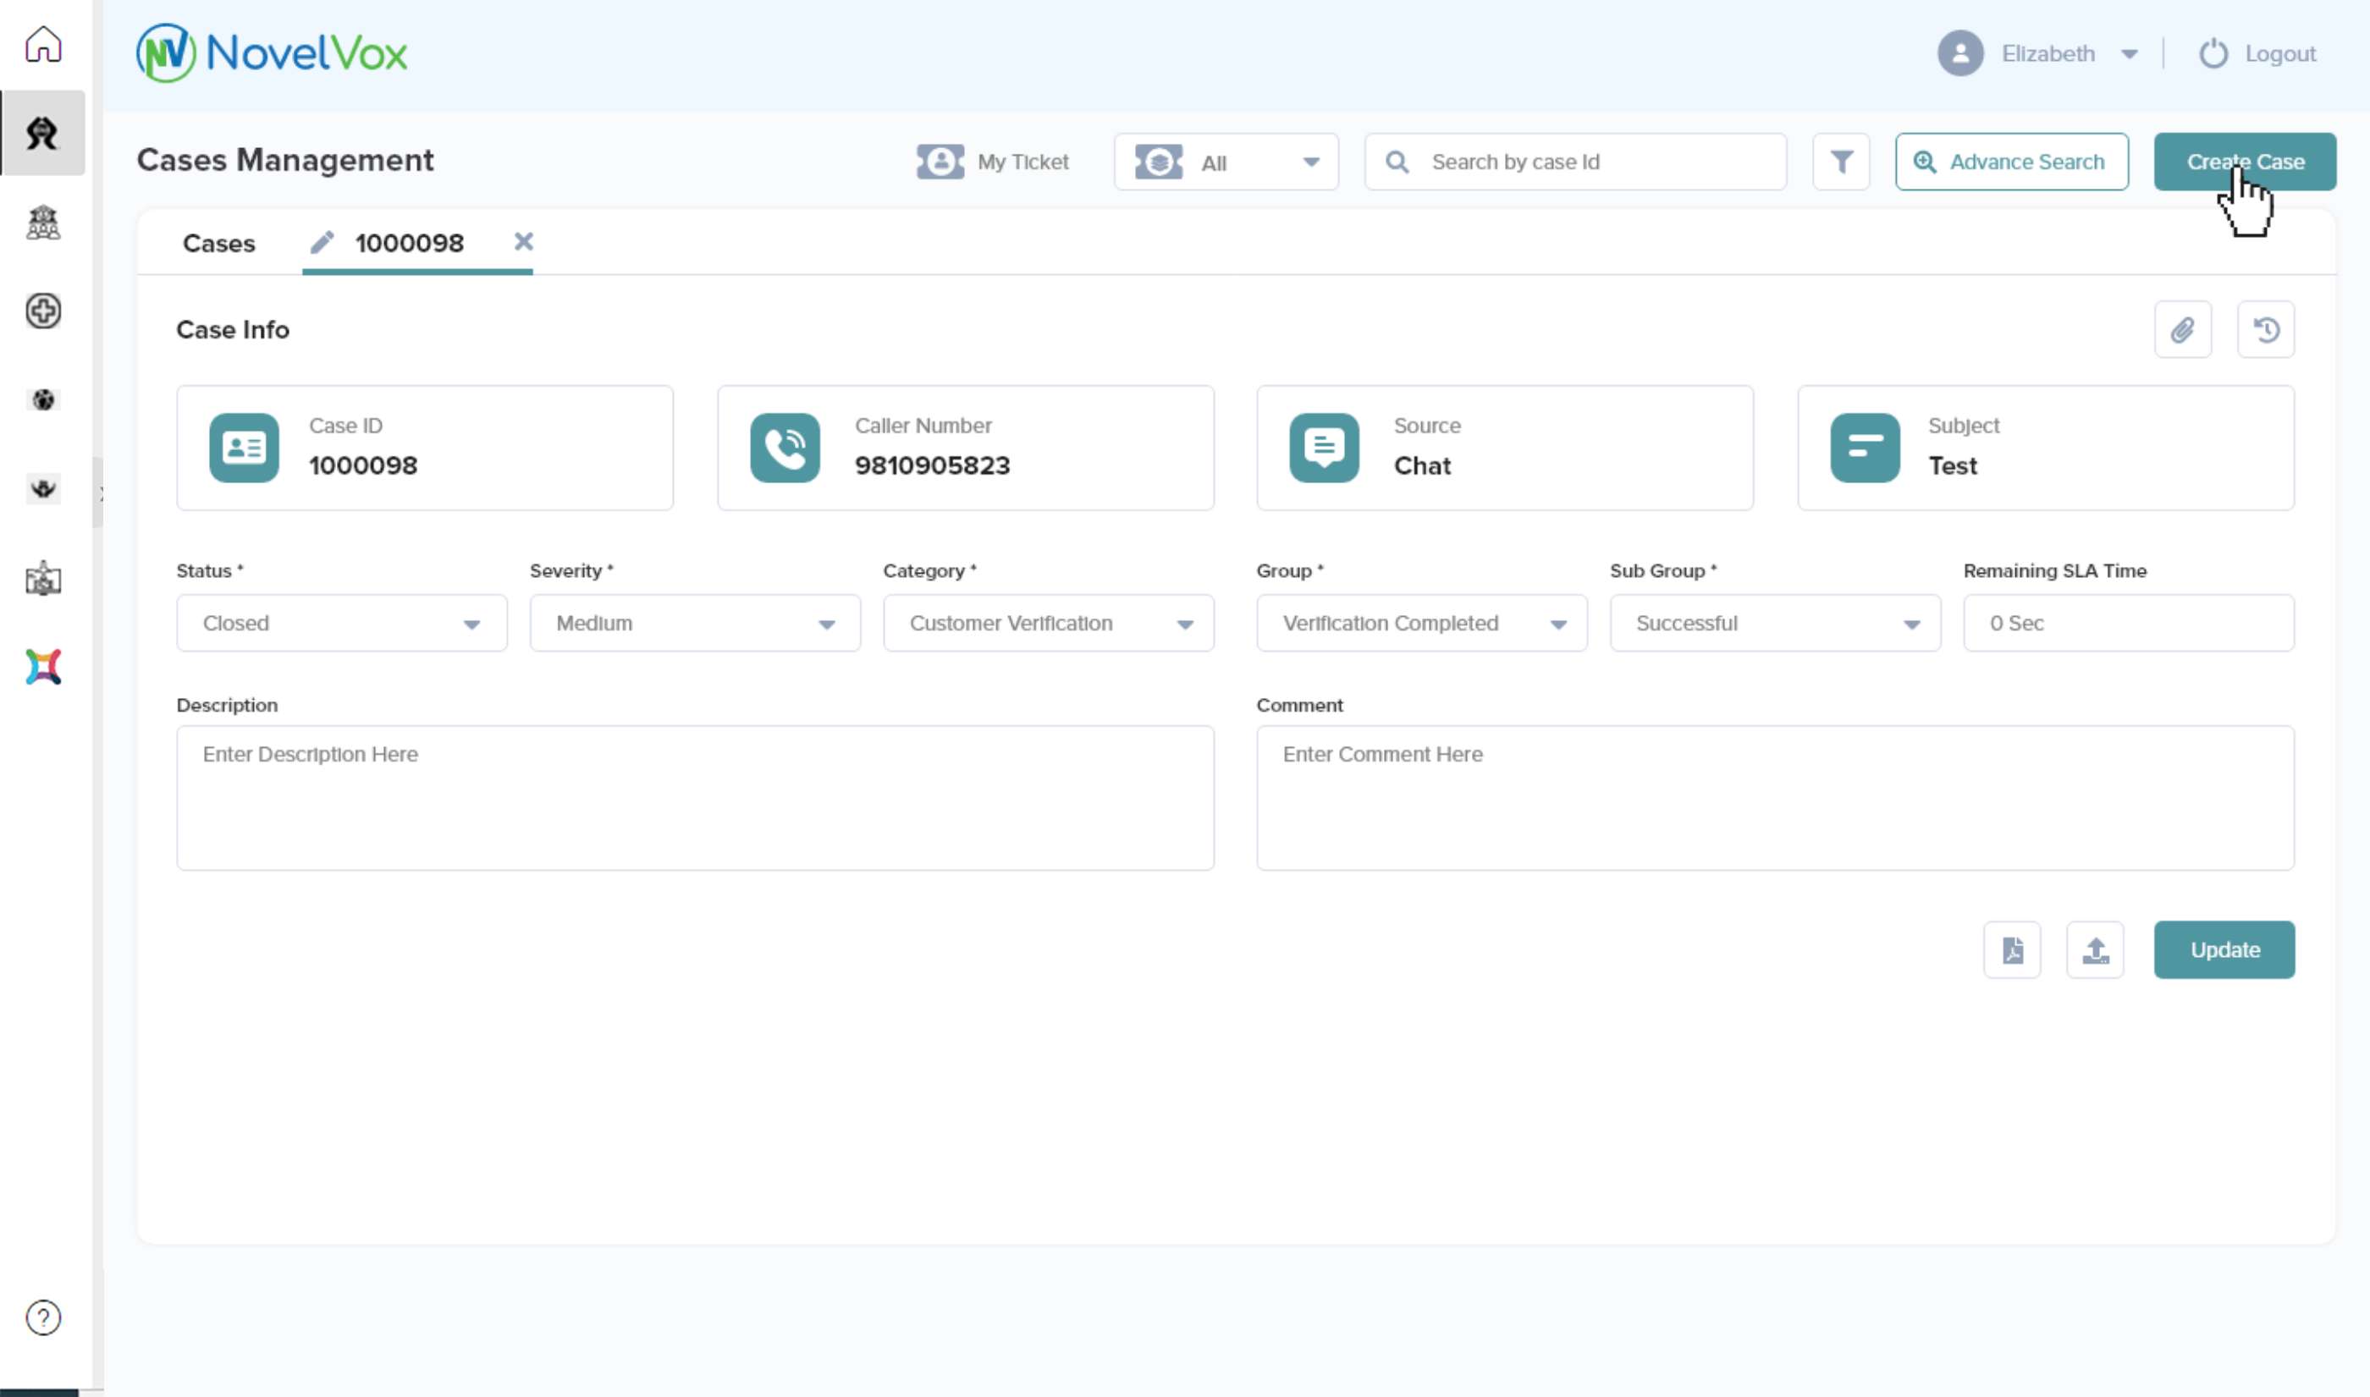Screen dimensions: 2370x1397
Task: Click the medical plus circle sidebar icon
Action: pos(43,311)
